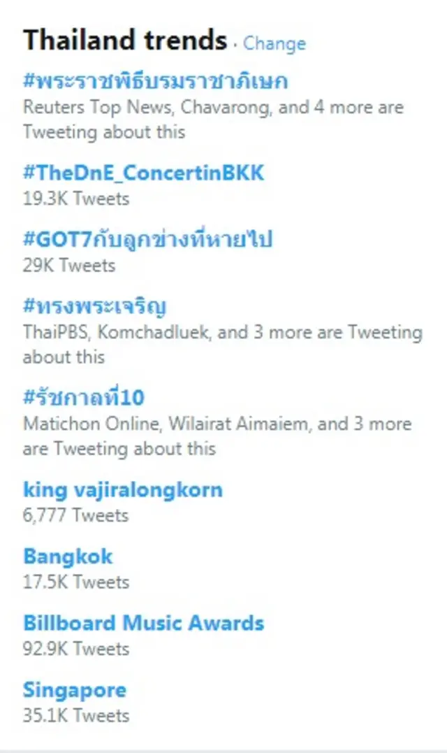Open the Singapore trend
This screenshot has width=447, height=753.
click(75, 690)
